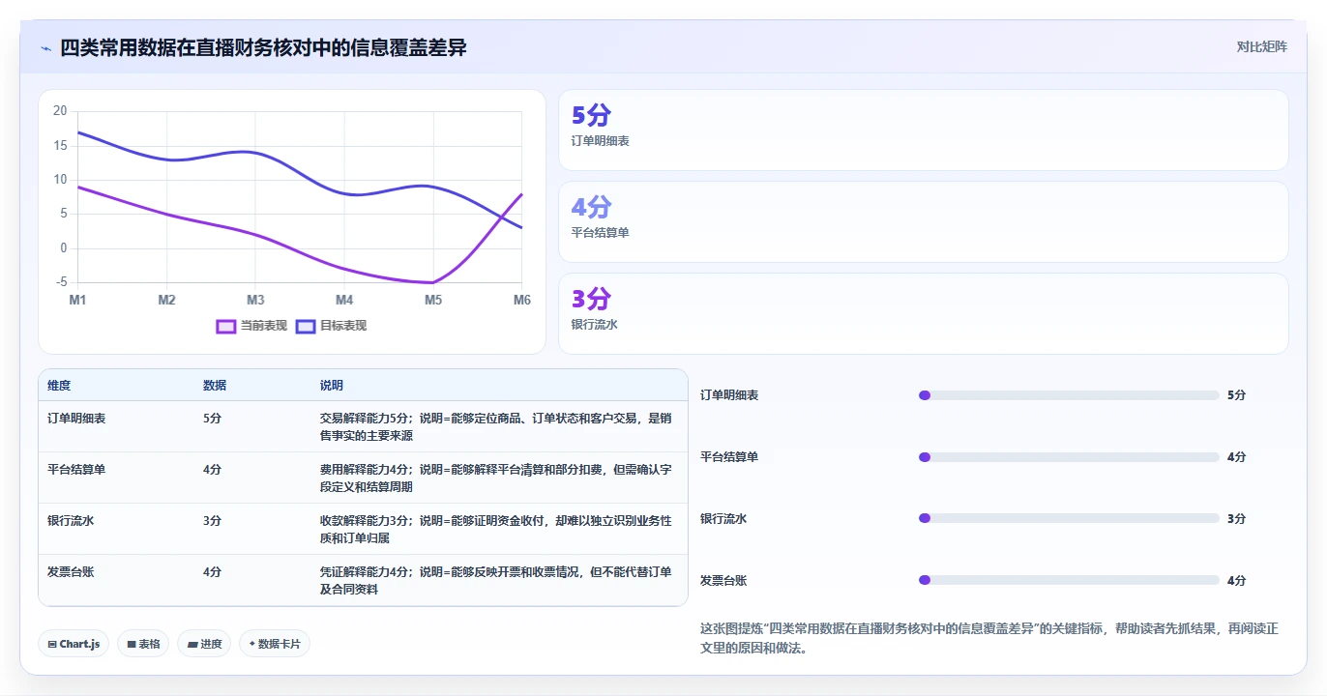
Task: Click the 20 value on chart y-axis
Action: click(x=60, y=111)
